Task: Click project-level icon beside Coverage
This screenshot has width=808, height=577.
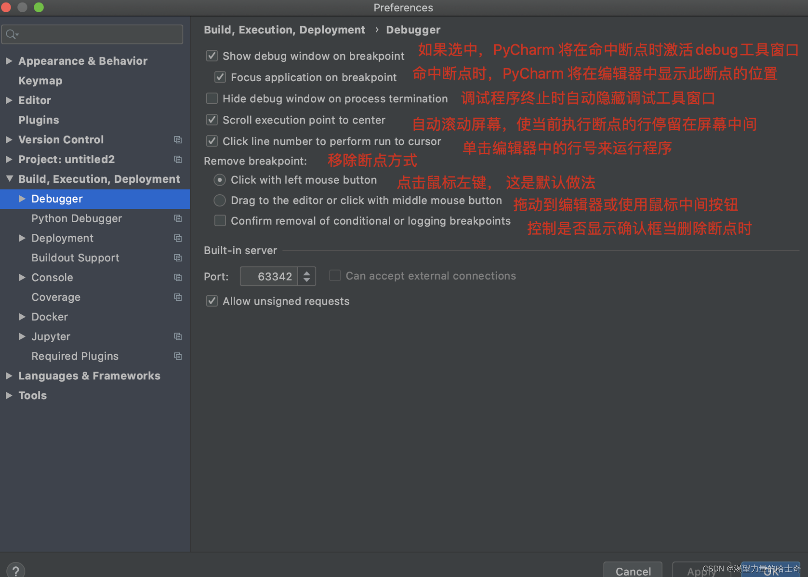Action: pyautogui.click(x=178, y=297)
